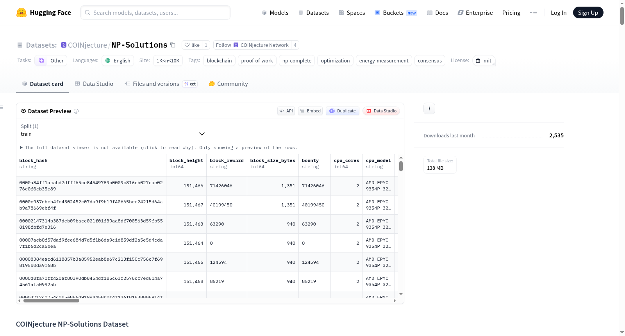Image resolution: width=625 pixels, height=336 pixels.
Task: Click the blockchain tag
Action: [x=219, y=60]
